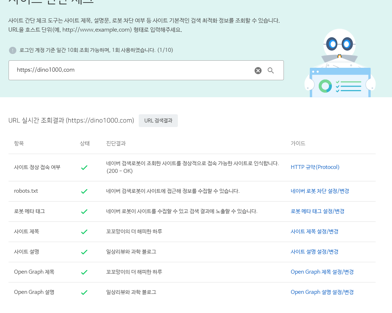This screenshot has width=392, height=313.
Task: Click the checkmark beside 로봇 메타 태그
Action: pos(84,211)
